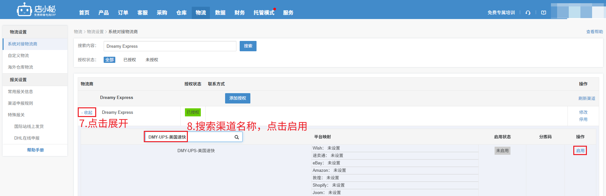Open the 订单 menu

[123, 13]
